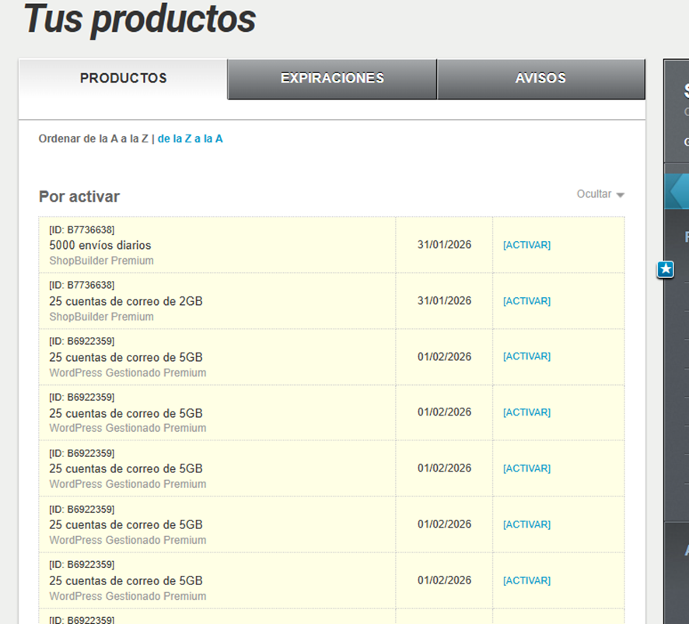
Task: Click ShopBuilder Premium under 5000 envíos diarios
Action: [x=101, y=261]
